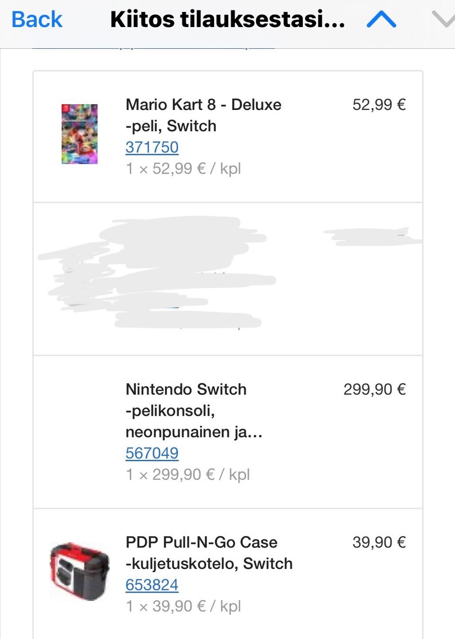Open the Mario Kart 8 cover thumbnail
The height and width of the screenshot is (639, 455).
coord(80,134)
